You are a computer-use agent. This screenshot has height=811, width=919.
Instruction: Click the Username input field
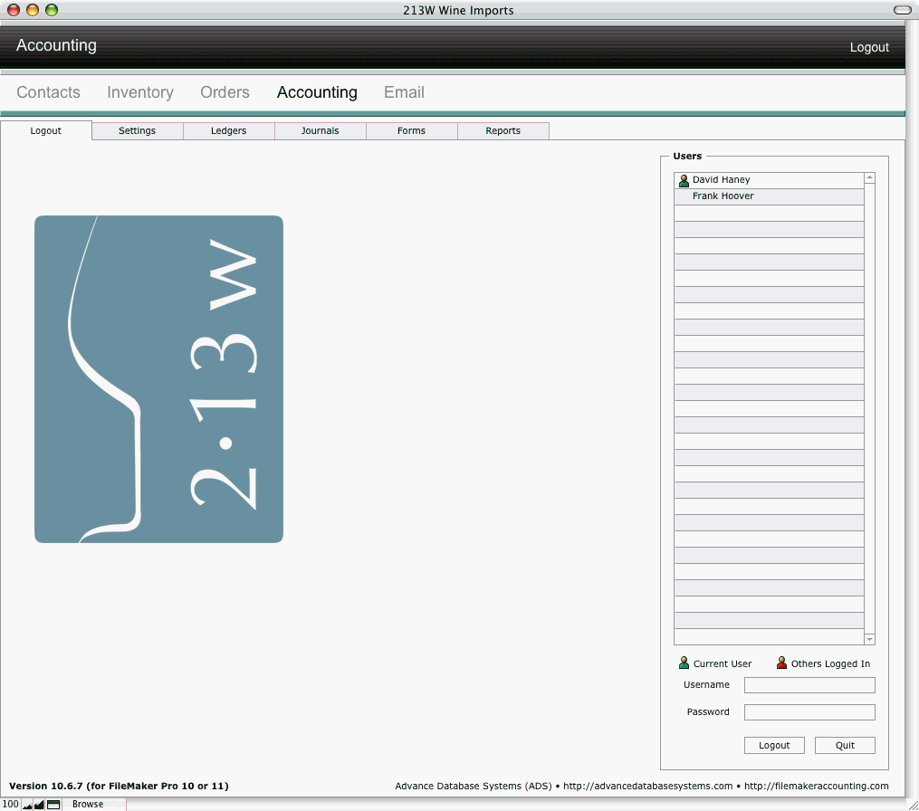click(x=809, y=685)
